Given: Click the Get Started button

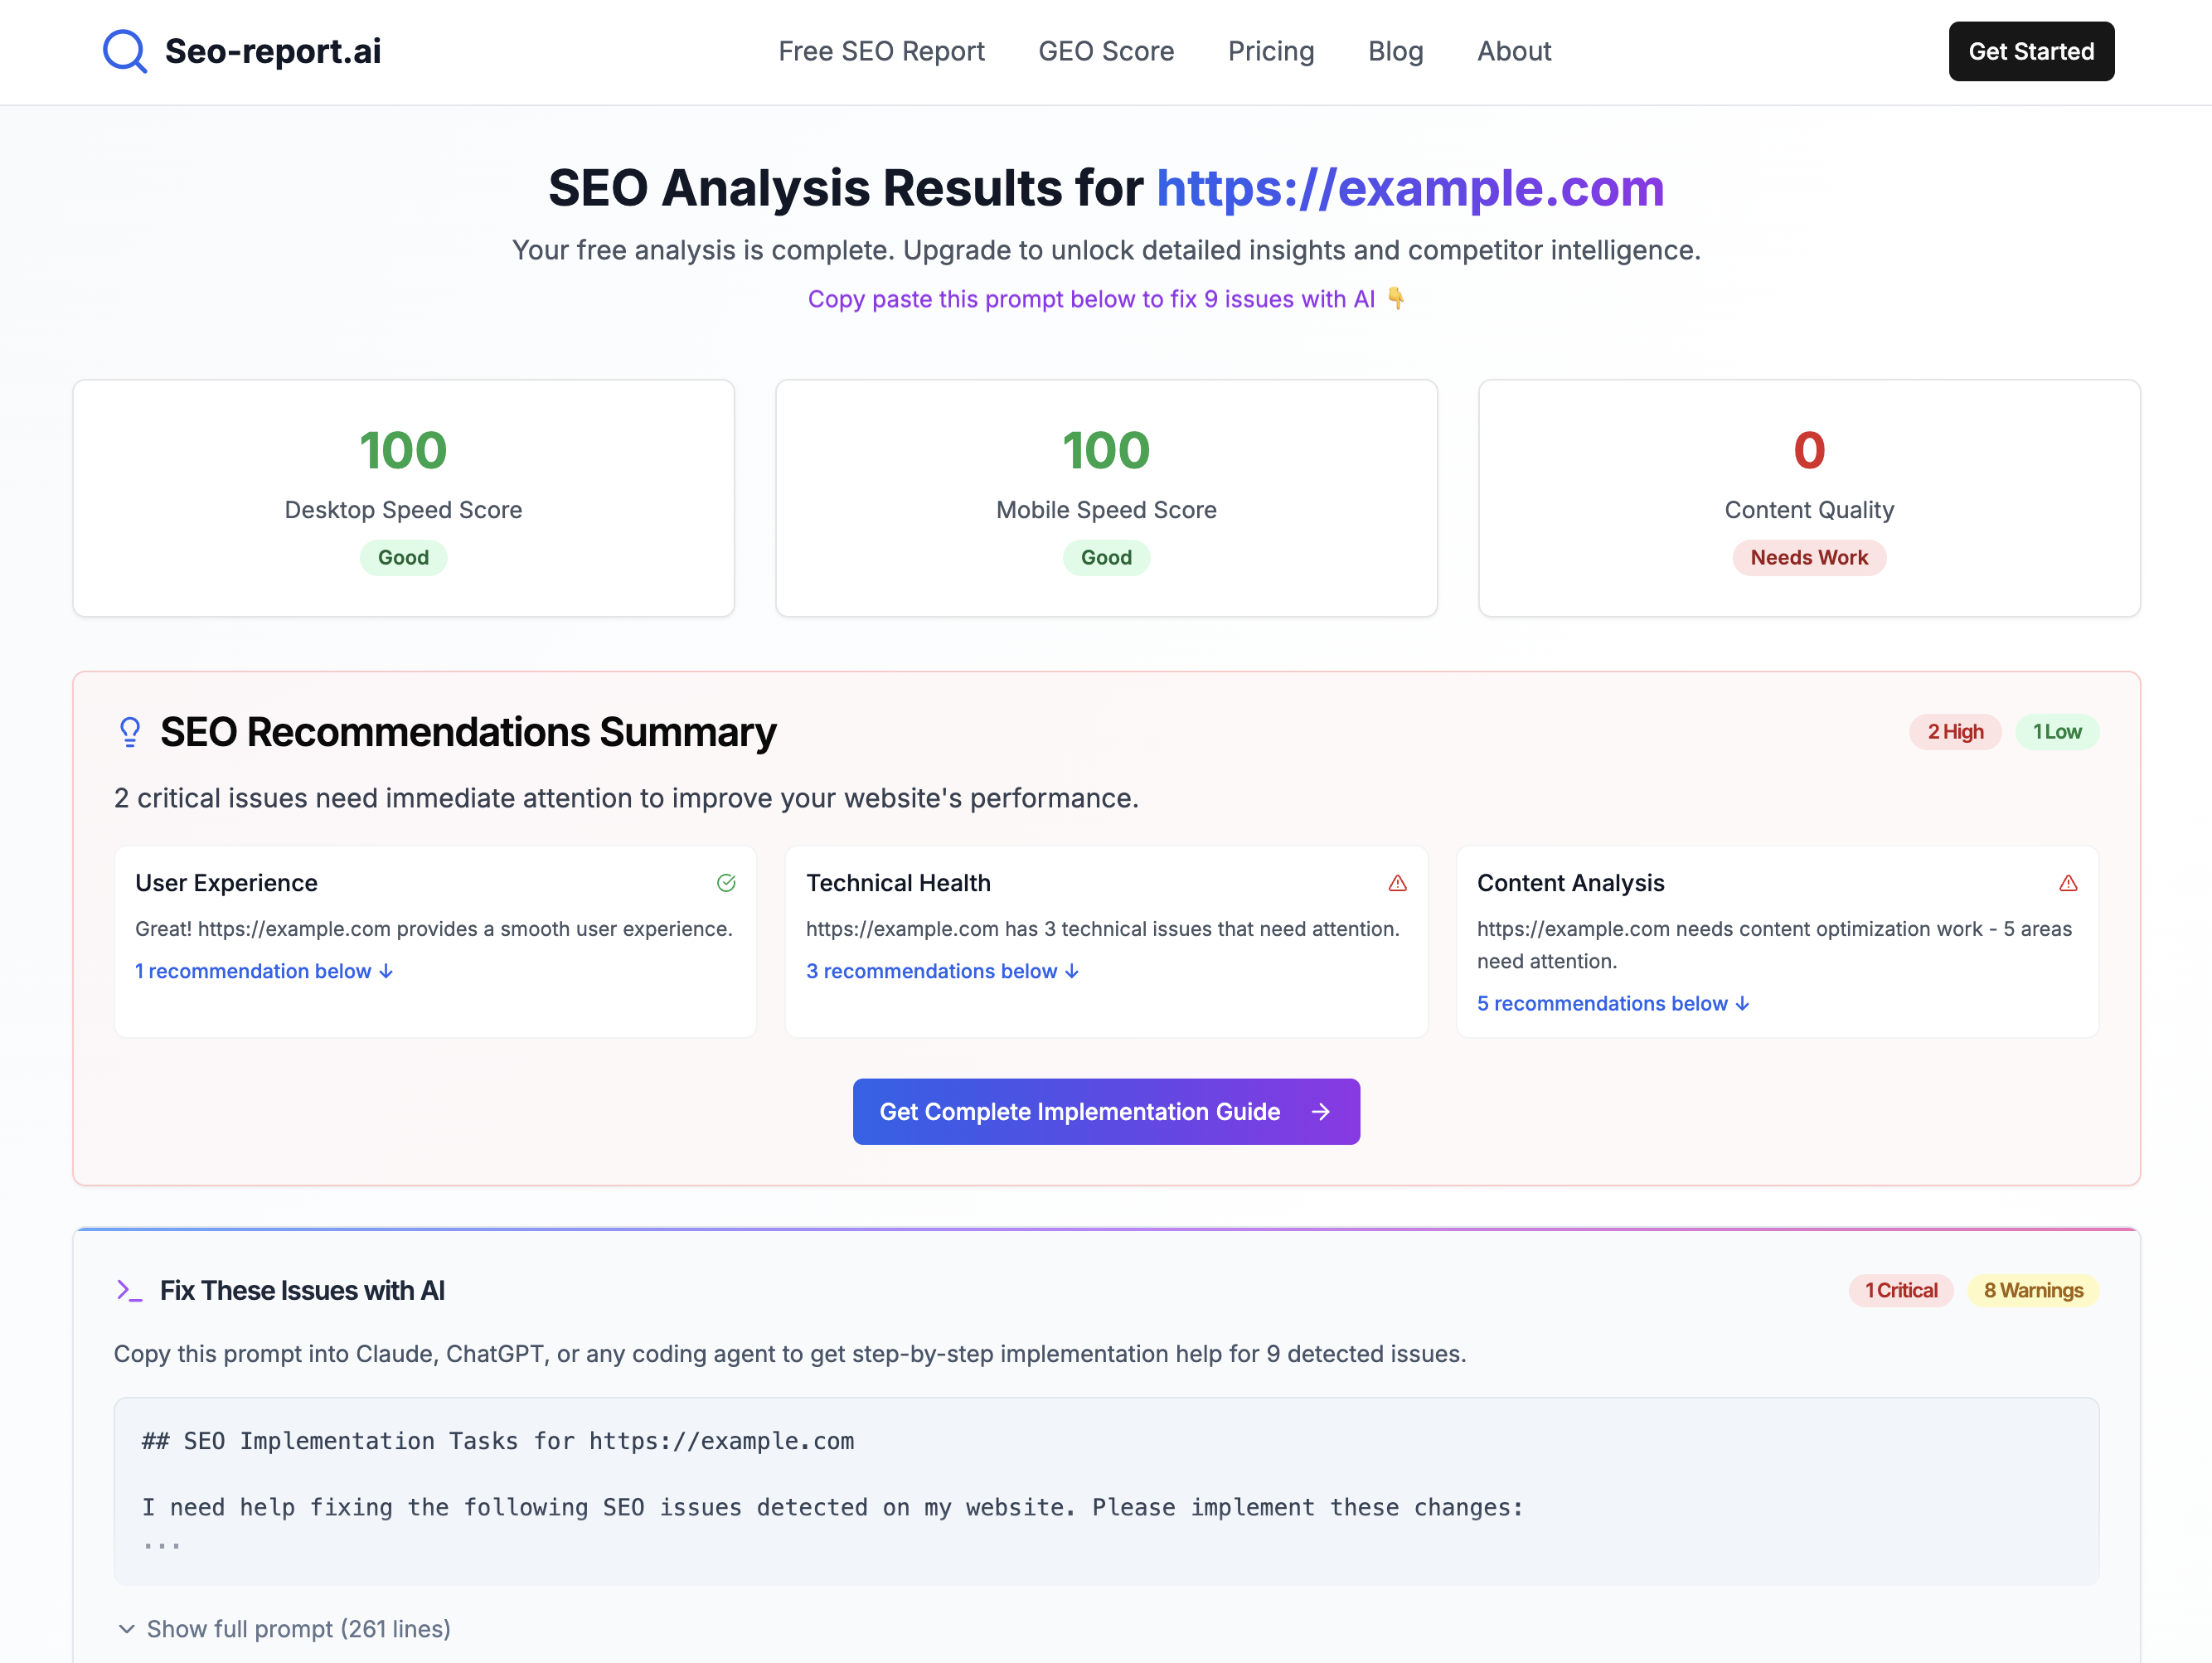Looking at the screenshot, I should (2031, 51).
